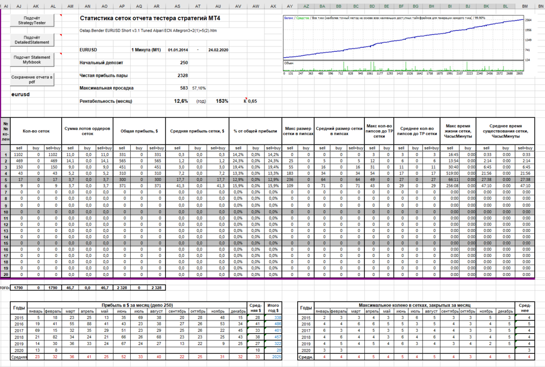This screenshot has width=545, height=367.
Task: Select 2016 April profit value 88
Action: click(87, 324)
